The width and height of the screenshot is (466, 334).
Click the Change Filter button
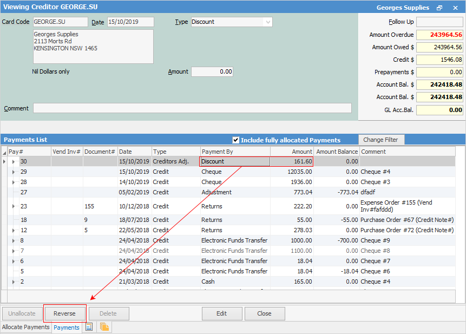pyautogui.click(x=381, y=140)
